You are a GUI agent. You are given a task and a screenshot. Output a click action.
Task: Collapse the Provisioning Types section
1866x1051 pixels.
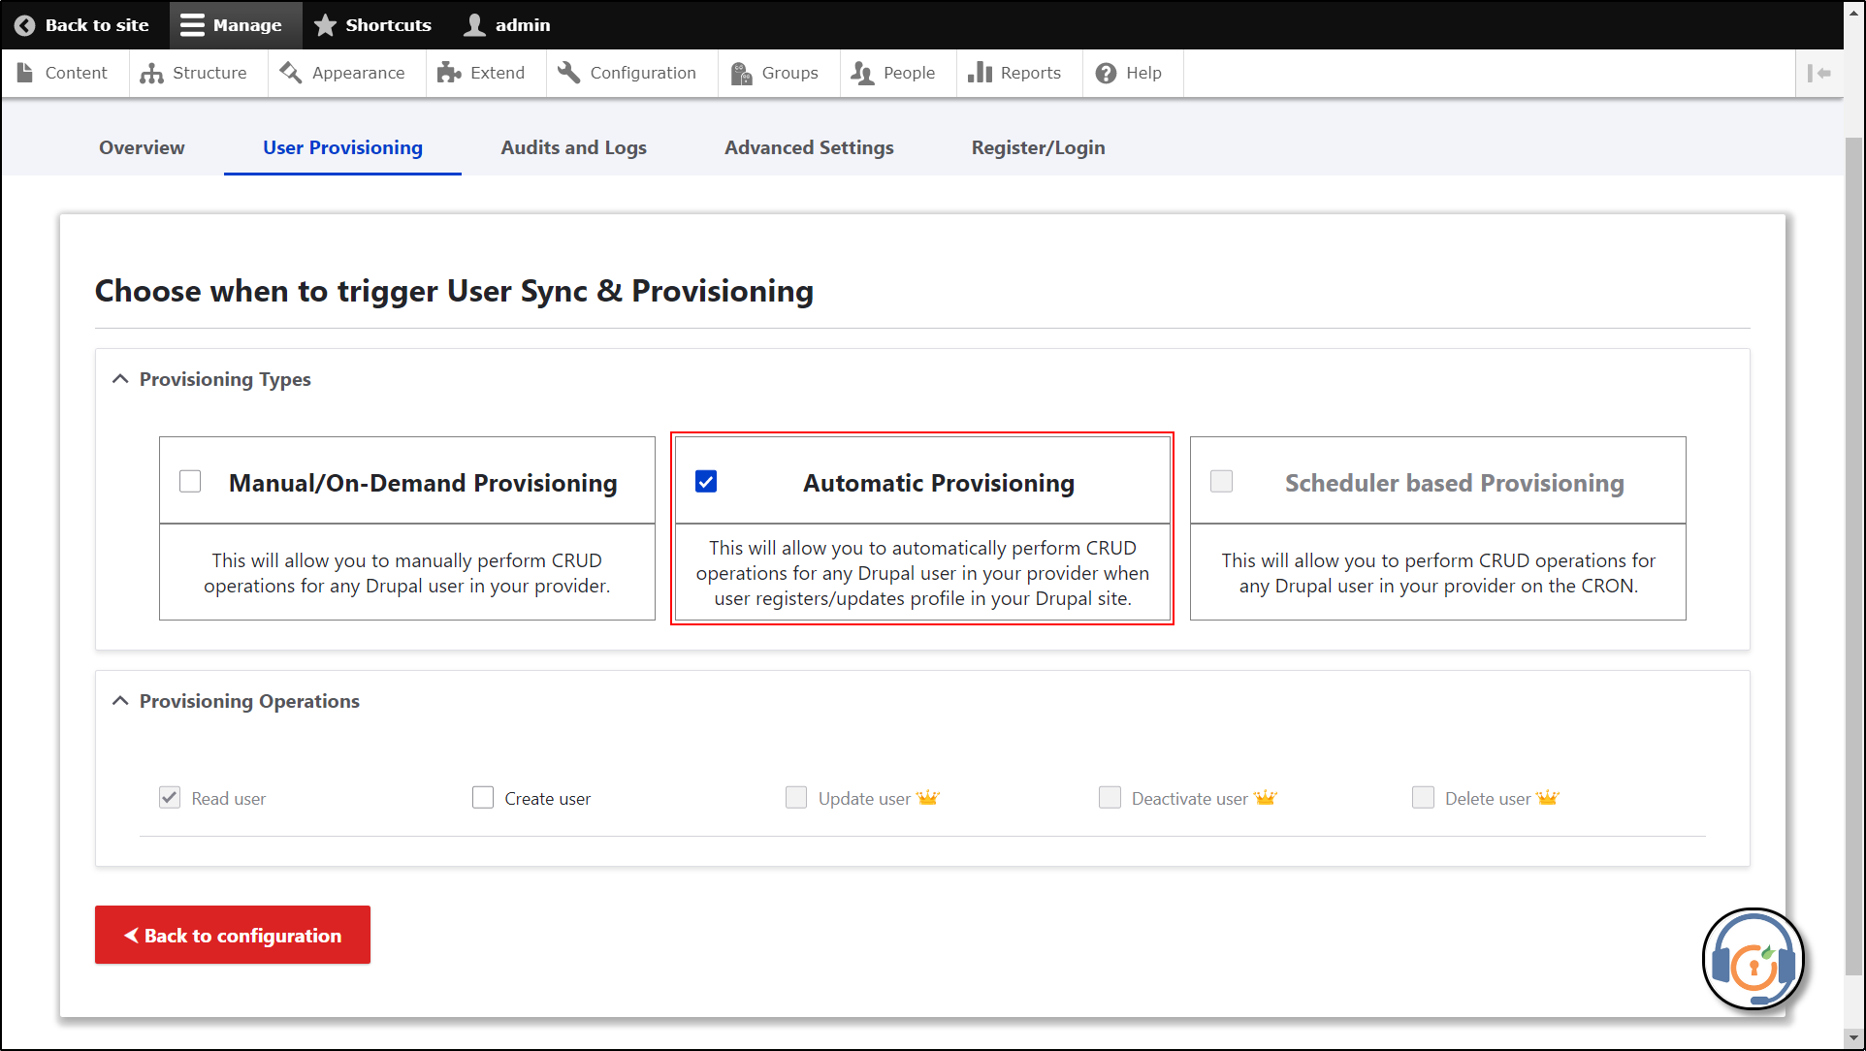point(119,378)
